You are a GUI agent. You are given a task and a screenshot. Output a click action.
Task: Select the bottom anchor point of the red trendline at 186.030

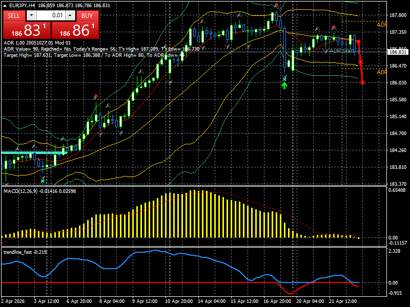click(362, 82)
